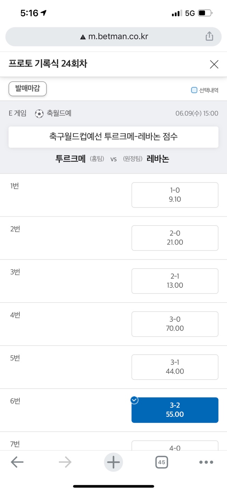Toggle the 선택내역 checkbox
Screen dimensions: 227x492
tap(194, 90)
